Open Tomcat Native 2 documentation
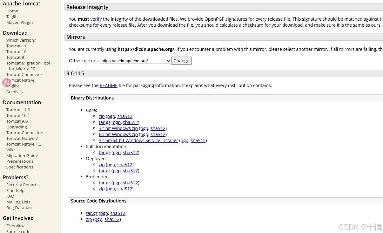383x233 pixels. tap(22, 138)
